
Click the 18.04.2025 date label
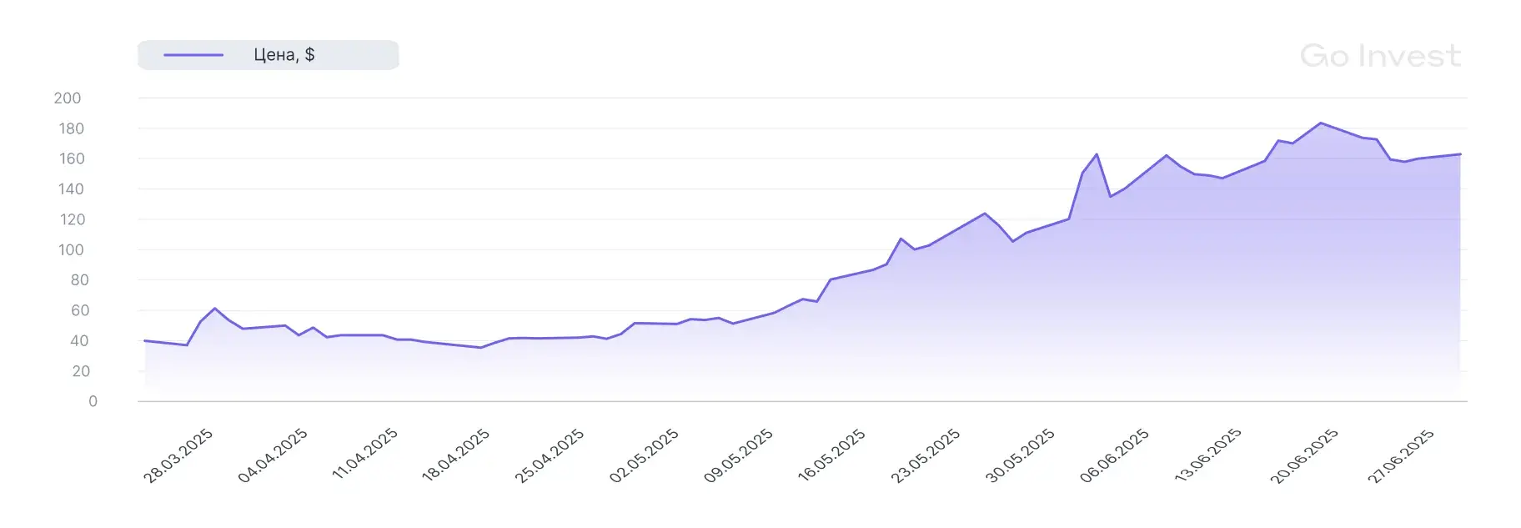(x=455, y=455)
